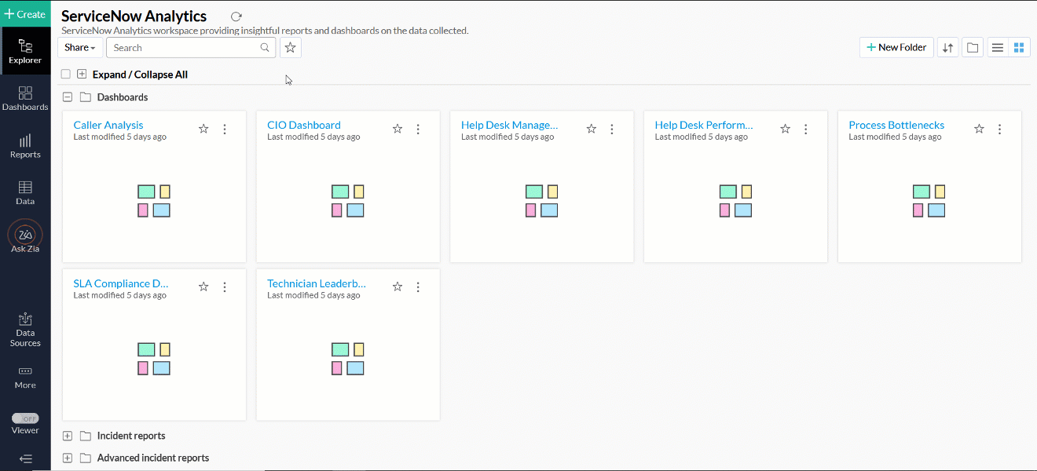Switch to grid view layout

[1019, 47]
